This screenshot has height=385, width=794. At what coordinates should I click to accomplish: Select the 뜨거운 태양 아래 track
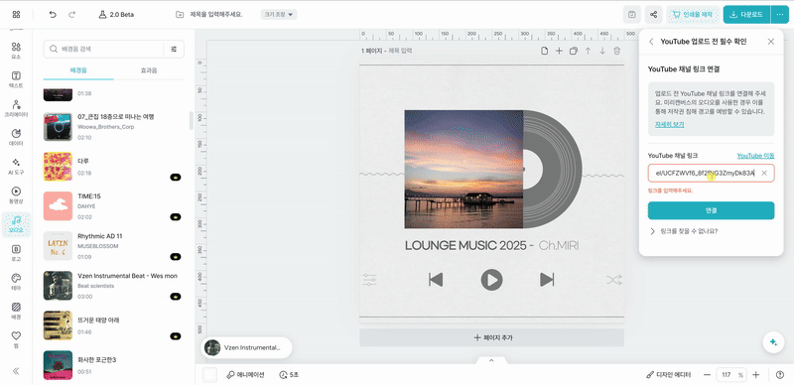coord(113,325)
